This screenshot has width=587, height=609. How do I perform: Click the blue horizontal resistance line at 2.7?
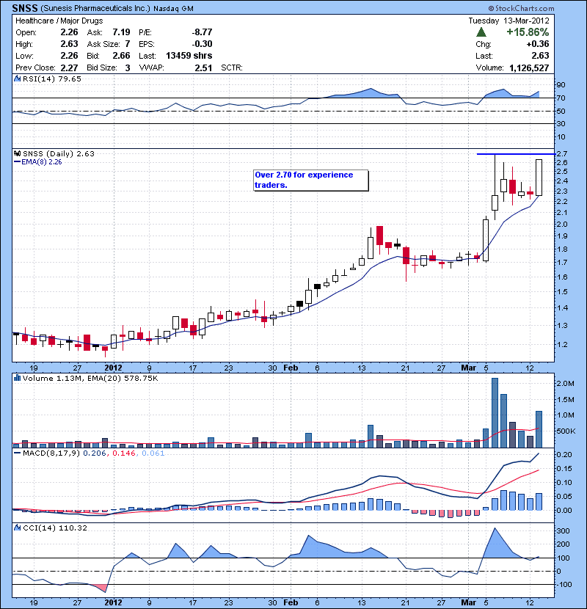[x=516, y=154]
